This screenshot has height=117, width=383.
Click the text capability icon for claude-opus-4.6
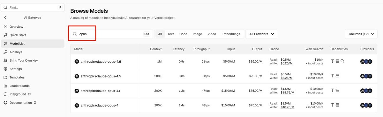(x=332, y=61)
